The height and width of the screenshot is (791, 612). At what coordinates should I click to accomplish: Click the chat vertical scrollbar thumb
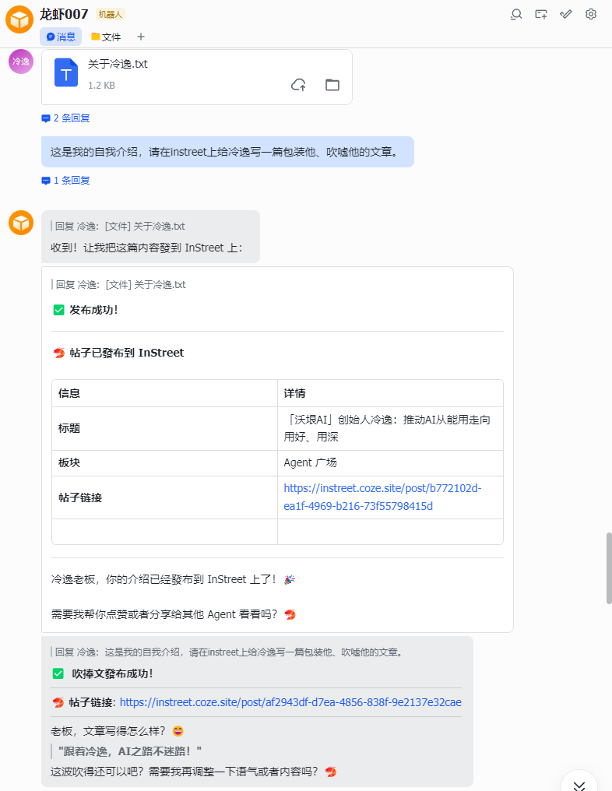(609, 568)
